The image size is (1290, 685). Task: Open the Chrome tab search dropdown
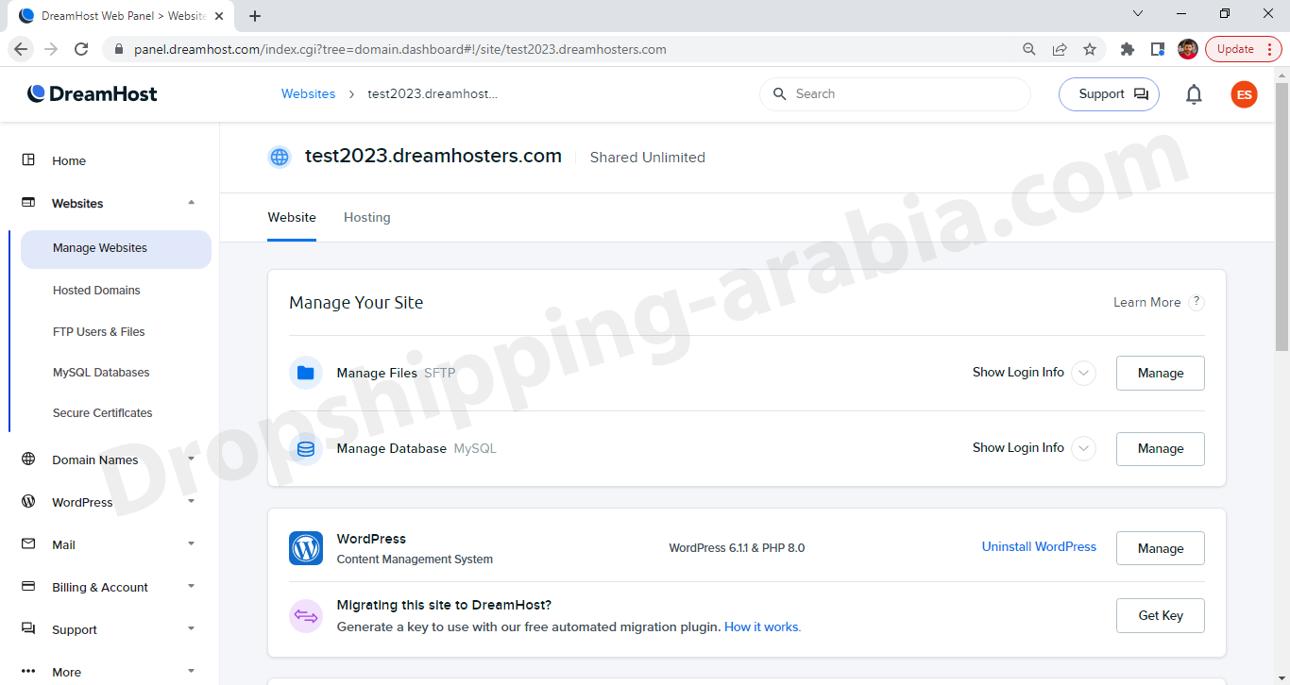pos(1138,14)
